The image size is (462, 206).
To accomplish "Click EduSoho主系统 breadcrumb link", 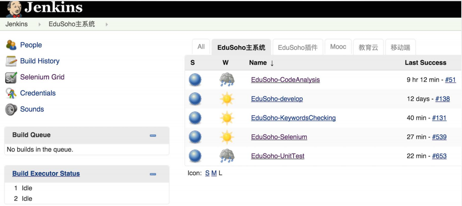I will [72, 24].
